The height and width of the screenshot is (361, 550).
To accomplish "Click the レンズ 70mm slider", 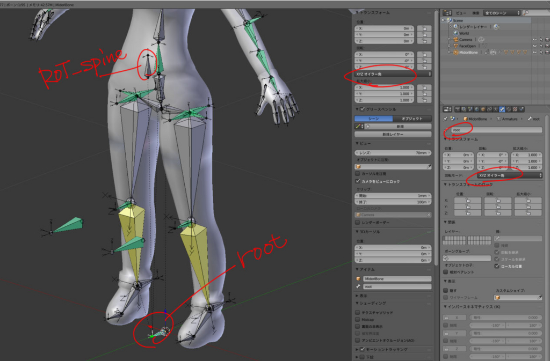I will click(x=392, y=153).
